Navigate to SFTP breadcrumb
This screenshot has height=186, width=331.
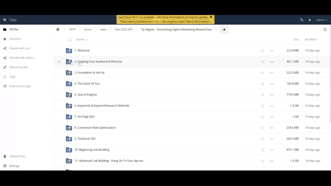(x=72, y=29)
